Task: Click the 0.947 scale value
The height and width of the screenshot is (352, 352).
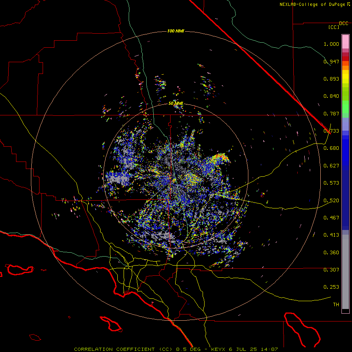Action: [x=331, y=61]
